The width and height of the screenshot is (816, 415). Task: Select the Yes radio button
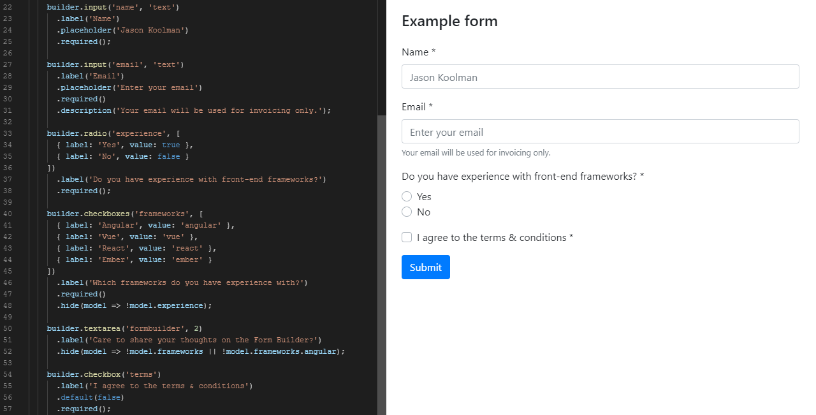(407, 196)
